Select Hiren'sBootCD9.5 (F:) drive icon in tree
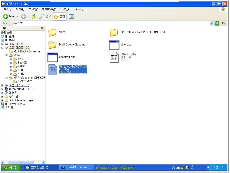 pos(6,89)
